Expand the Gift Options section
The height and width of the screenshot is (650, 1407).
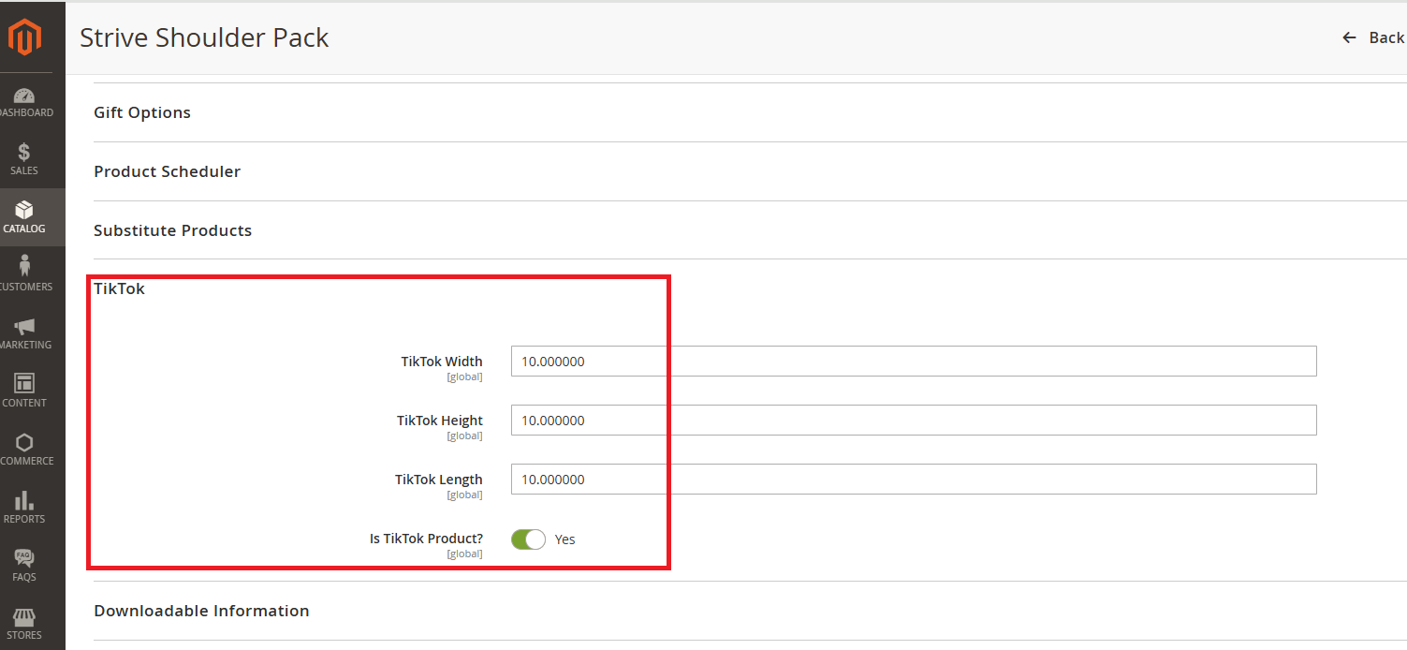point(142,112)
